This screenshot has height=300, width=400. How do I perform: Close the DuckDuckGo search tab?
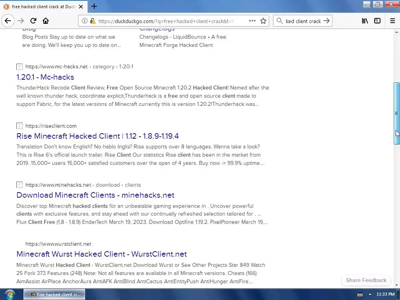tap(81, 7)
